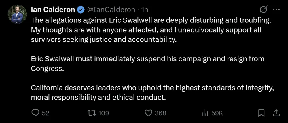Click the 52 replies count
This screenshot has width=288, height=123.
46,113
